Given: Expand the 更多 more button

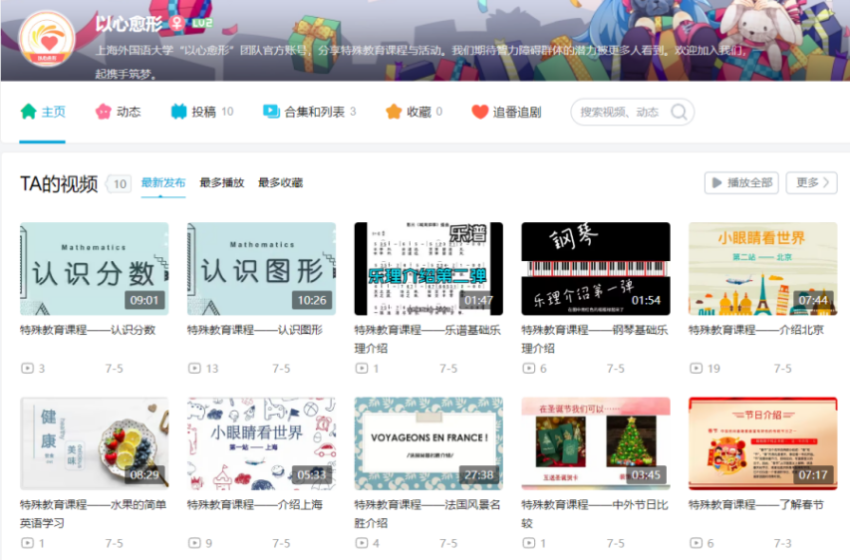Looking at the screenshot, I should [811, 183].
